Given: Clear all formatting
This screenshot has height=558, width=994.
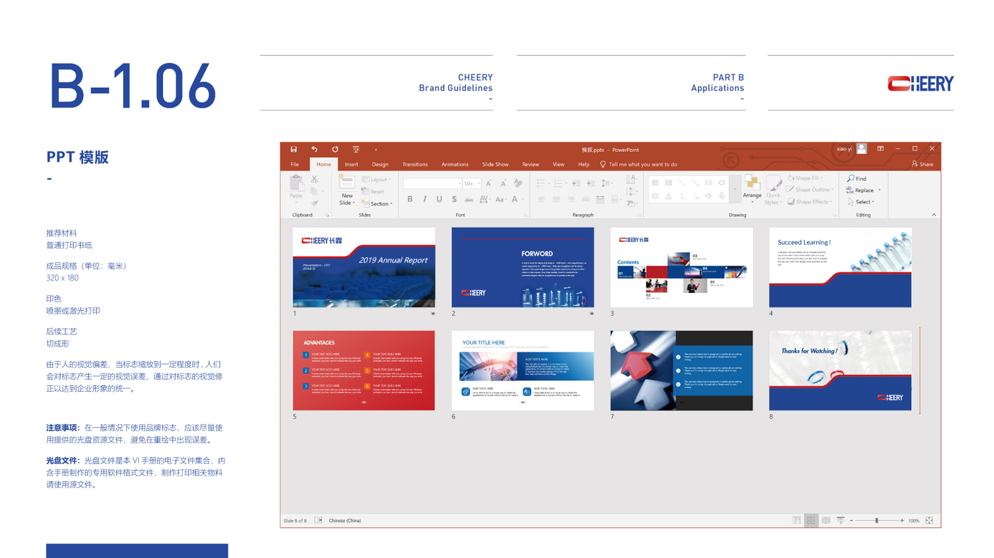Looking at the screenshot, I should click(x=518, y=183).
